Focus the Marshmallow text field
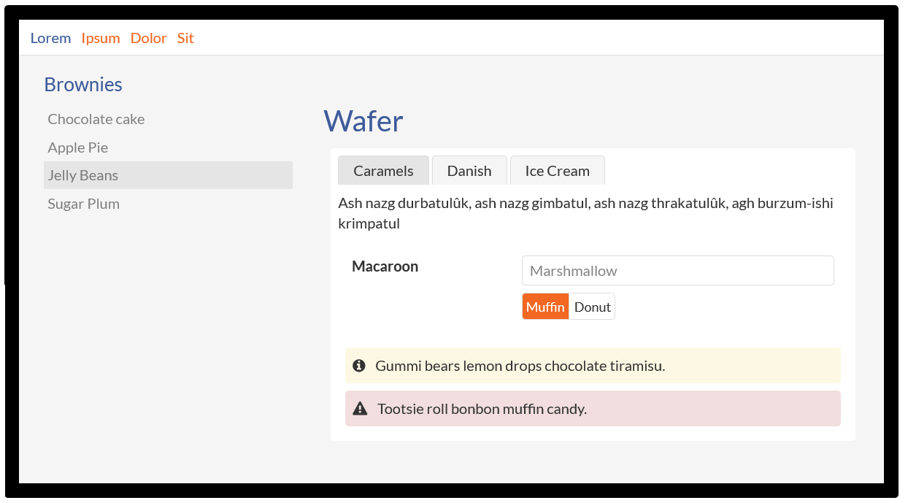 tap(677, 271)
